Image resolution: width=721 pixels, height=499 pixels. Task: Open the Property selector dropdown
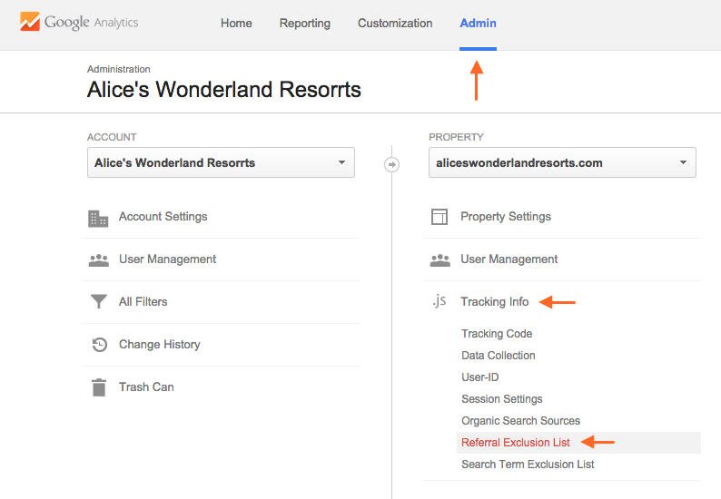[562, 162]
